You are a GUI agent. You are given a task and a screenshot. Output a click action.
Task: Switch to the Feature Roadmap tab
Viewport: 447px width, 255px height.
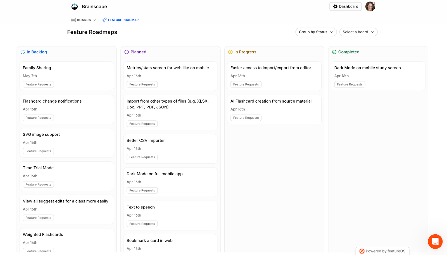pos(120,20)
